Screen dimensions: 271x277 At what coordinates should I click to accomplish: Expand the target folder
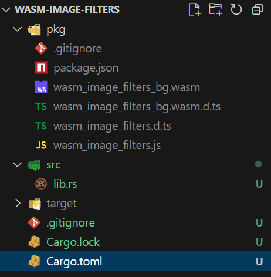point(18,203)
